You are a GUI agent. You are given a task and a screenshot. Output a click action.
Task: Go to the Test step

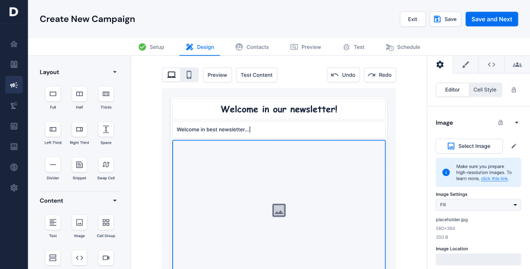click(x=353, y=47)
